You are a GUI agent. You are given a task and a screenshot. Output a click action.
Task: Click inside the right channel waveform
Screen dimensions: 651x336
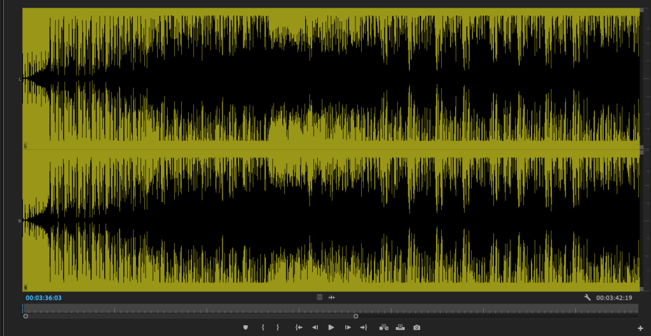[331, 220]
